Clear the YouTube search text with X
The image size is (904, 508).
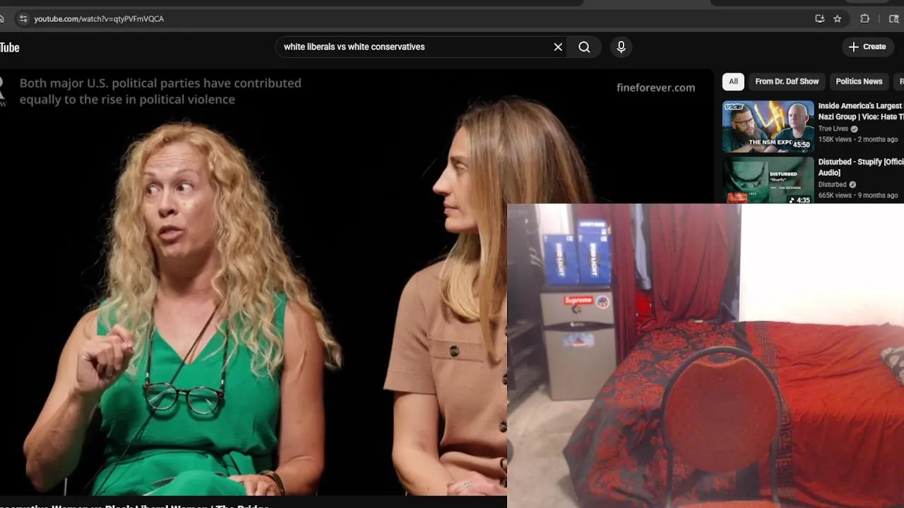tap(558, 47)
